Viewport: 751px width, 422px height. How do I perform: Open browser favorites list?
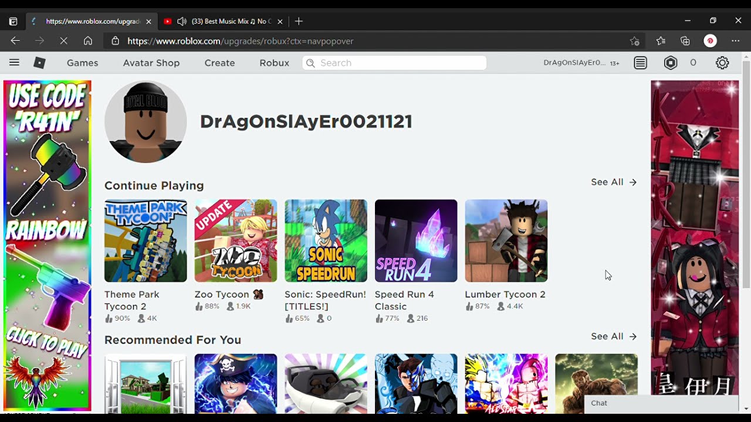click(661, 41)
